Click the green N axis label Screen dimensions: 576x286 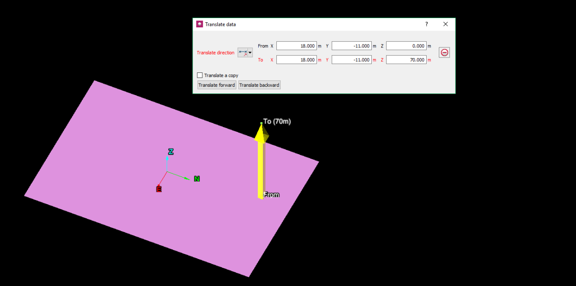[197, 179]
